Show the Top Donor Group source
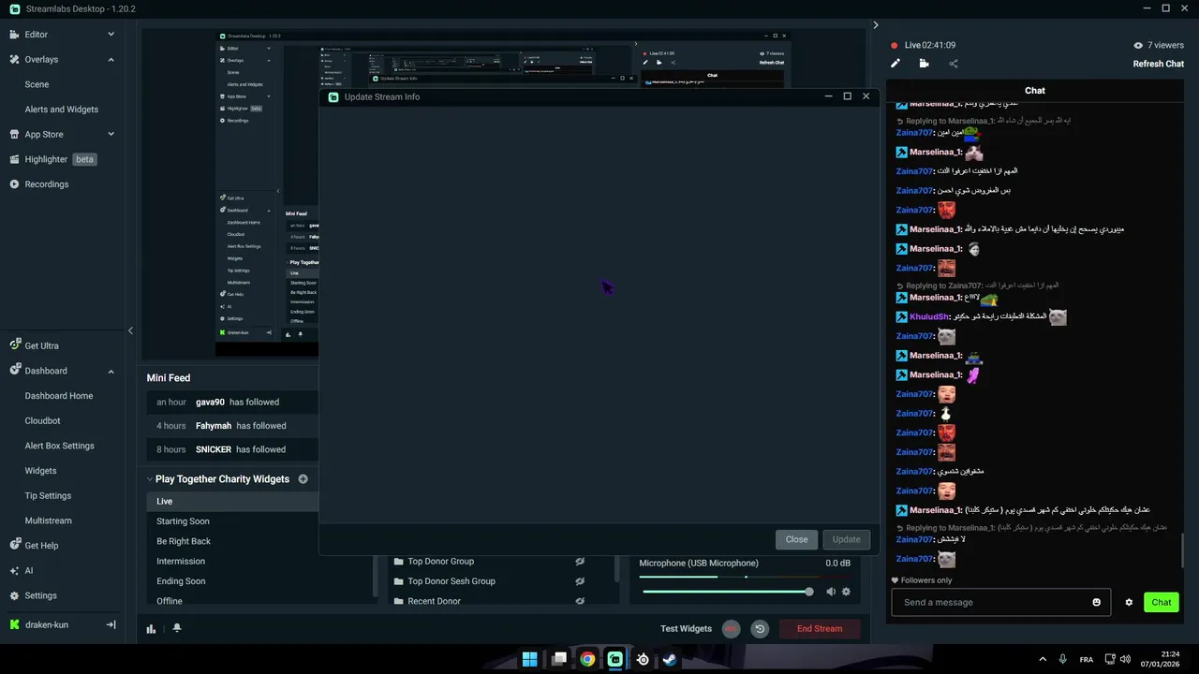The height and width of the screenshot is (674, 1199). click(x=580, y=562)
